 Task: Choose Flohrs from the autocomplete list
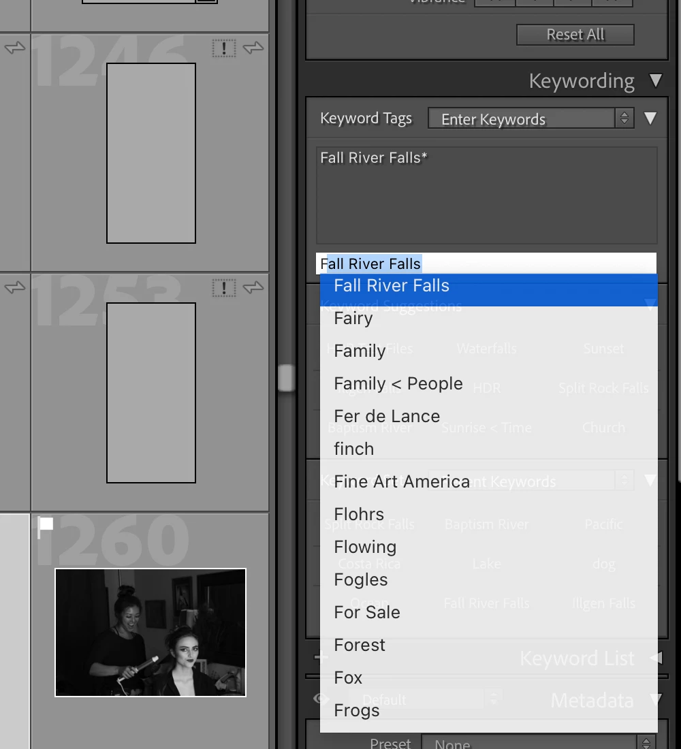pyautogui.click(x=488, y=515)
